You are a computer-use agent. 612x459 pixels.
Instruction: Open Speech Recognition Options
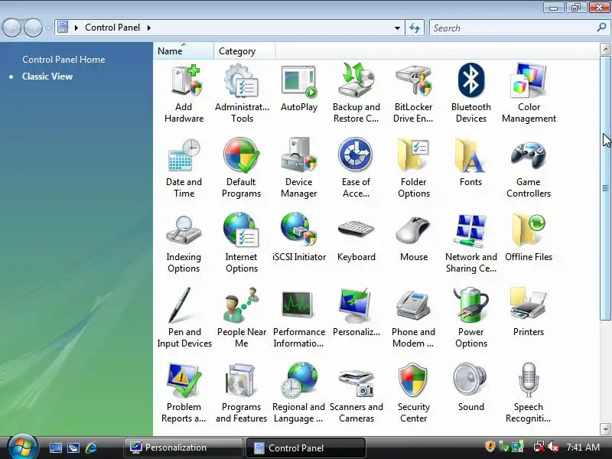click(529, 393)
